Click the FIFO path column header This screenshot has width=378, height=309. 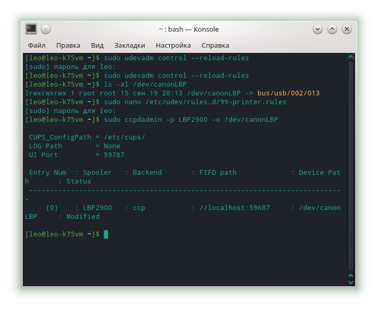point(218,173)
